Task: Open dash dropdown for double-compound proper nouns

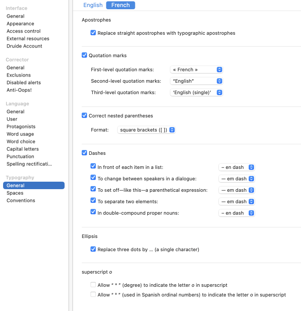Action: [237, 213]
